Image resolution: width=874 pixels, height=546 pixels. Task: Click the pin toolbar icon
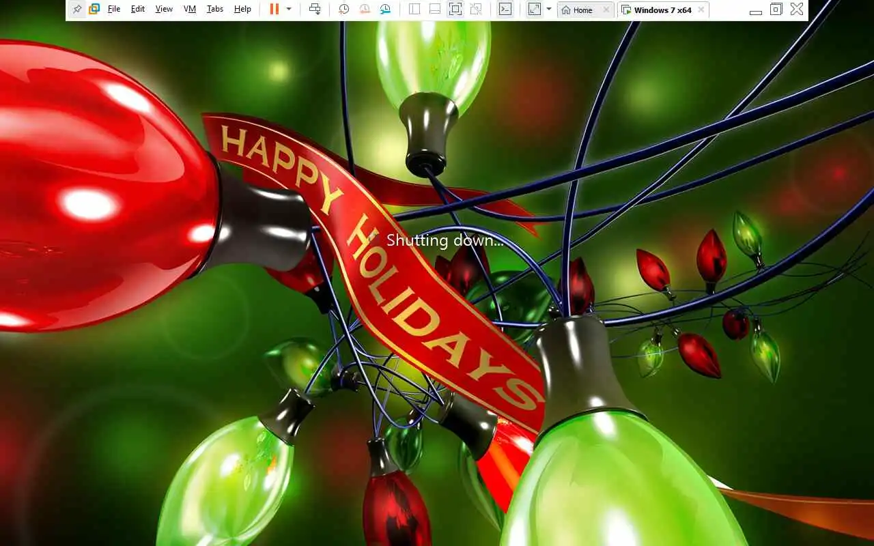click(77, 10)
